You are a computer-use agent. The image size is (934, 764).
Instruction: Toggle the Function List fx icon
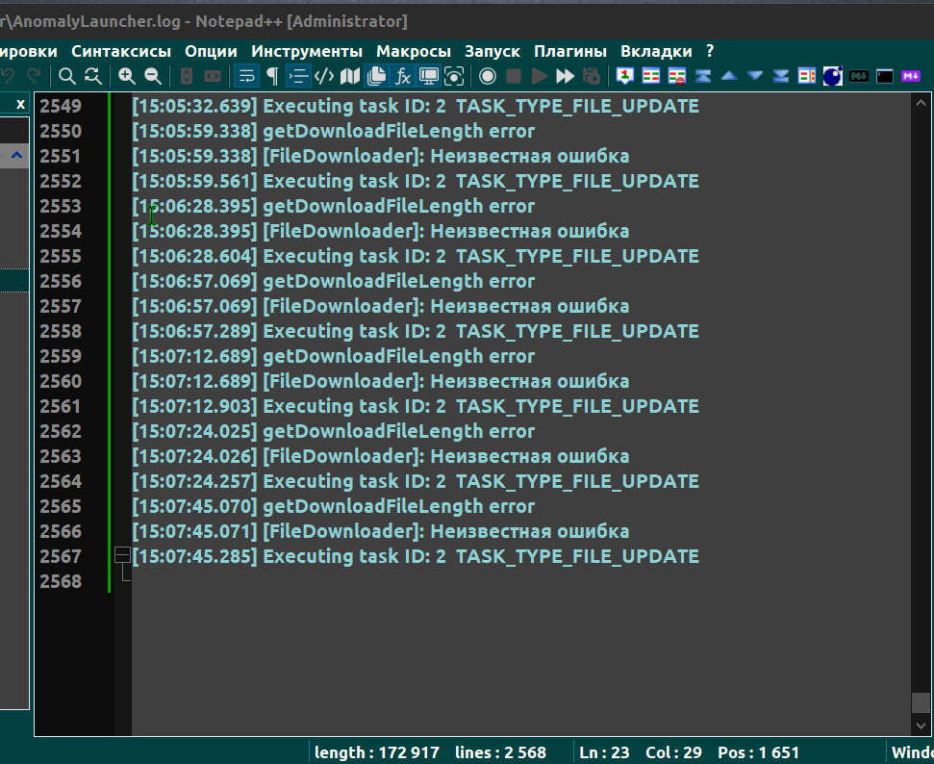(403, 76)
